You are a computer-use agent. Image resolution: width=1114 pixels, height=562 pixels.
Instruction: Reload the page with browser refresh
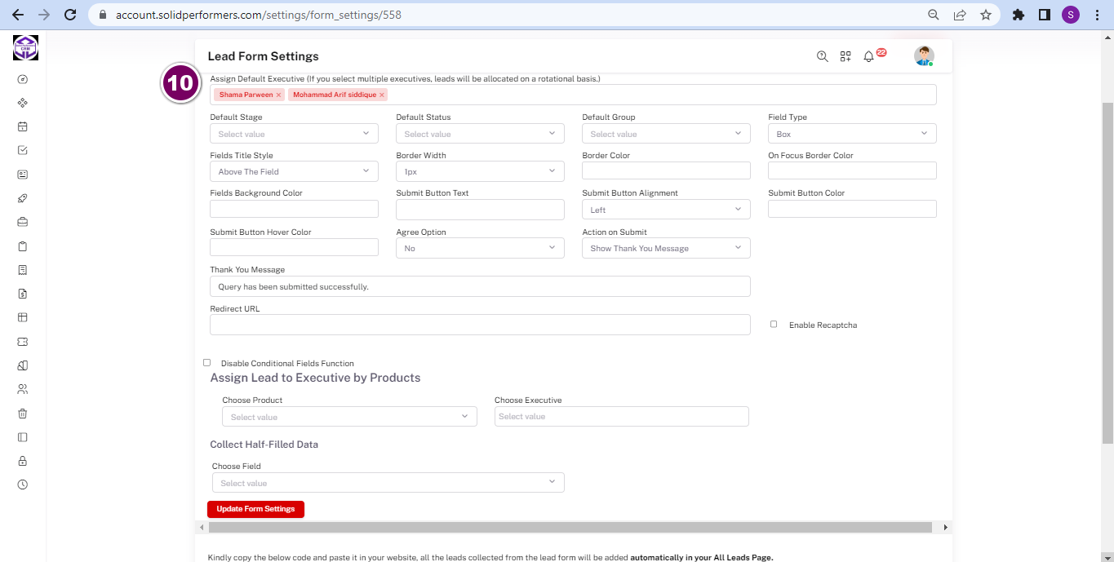[x=70, y=15]
